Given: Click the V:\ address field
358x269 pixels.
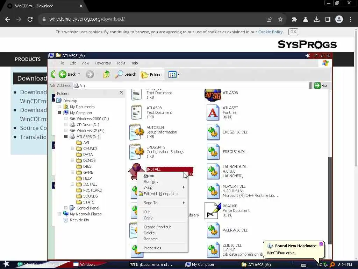Looking at the screenshot, I should click(191, 85).
